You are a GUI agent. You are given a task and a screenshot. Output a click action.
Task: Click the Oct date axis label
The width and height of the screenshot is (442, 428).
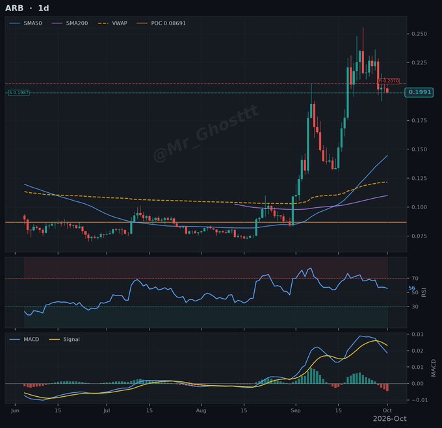[x=387, y=410]
